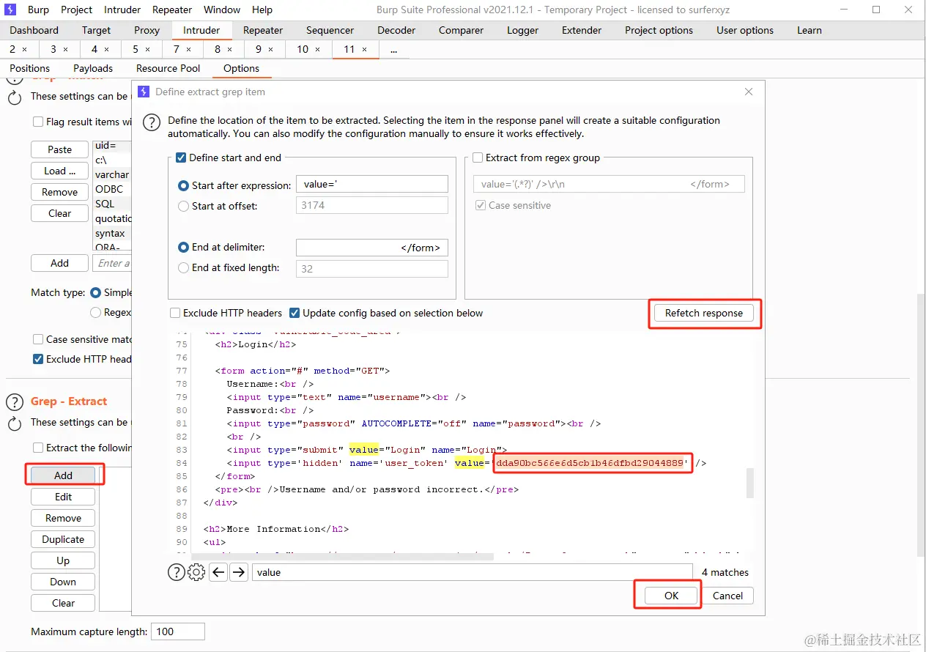Image resolution: width=926 pixels, height=652 pixels.
Task: Click Grep - Extract restore defaults circular arrow
Action: click(x=15, y=423)
